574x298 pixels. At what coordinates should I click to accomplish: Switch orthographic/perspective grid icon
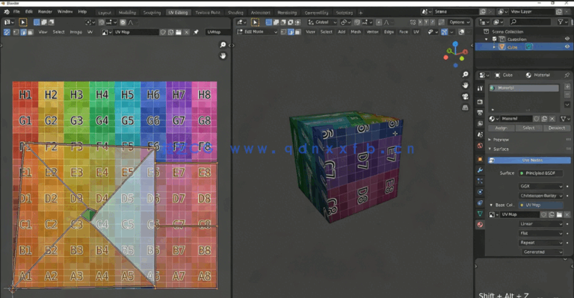[466, 108]
